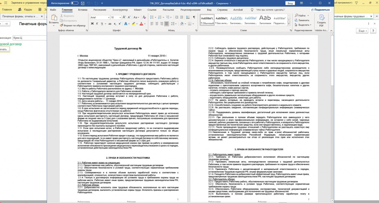379x203 pixels.
Task: Click the Вход sign-in button
Action: tap(290, 3)
